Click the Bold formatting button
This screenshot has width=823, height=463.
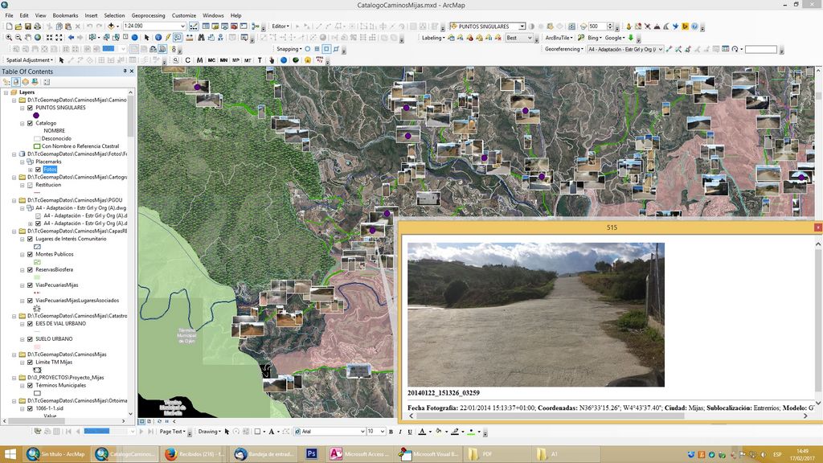tap(389, 432)
